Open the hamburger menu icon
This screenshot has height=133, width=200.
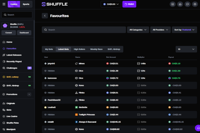[x=4, y=4]
